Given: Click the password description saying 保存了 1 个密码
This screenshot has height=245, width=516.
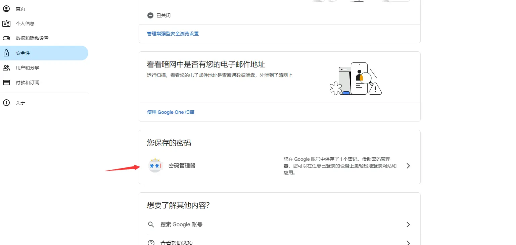Looking at the screenshot, I should point(340,166).
